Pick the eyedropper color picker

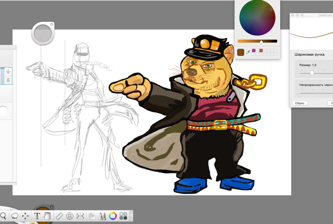248,52
